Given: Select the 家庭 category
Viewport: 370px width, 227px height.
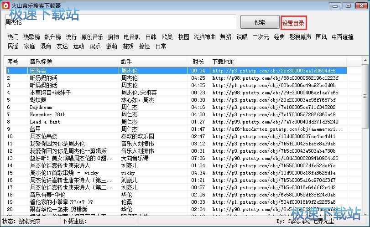Looking at the screenshot, I should click(x=30, y=46).
